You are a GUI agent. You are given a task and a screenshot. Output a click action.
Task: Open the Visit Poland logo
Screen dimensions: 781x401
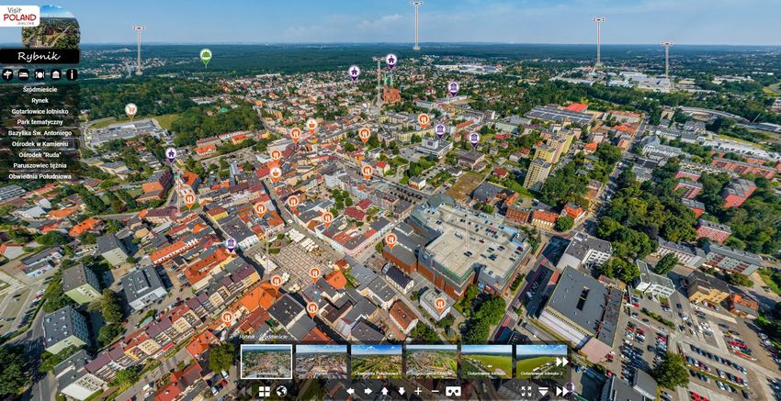19,16
